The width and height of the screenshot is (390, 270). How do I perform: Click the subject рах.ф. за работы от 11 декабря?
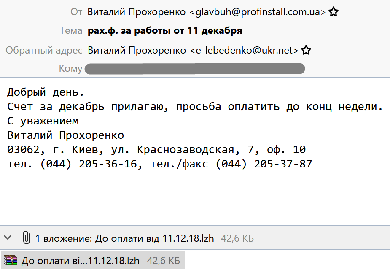coord(165,31)
